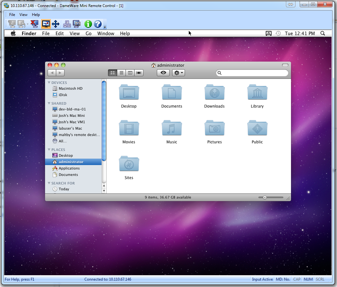Image resolution: width=337 pixels, height=287 pixels.
Task: Select Applications in sidebar
Action: point(73,168)
